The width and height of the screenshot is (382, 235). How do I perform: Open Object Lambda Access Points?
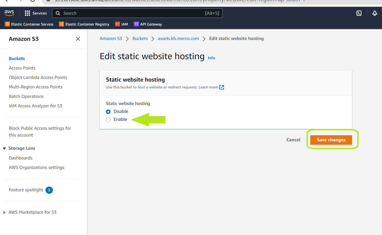click(x=38, y=77)
